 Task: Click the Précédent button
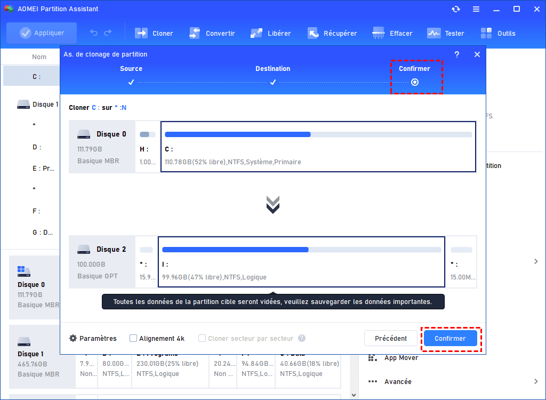pyautogui.click(x=391, y=338)
